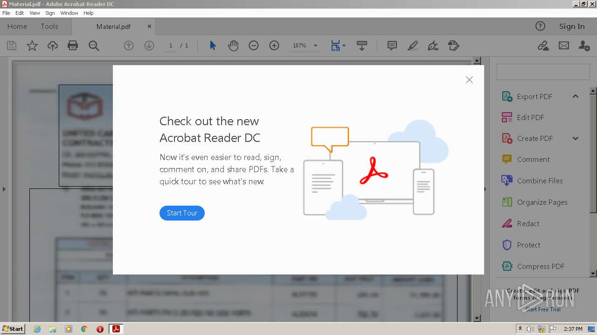
Task: Select Create PDF tool
Action: 535,138
